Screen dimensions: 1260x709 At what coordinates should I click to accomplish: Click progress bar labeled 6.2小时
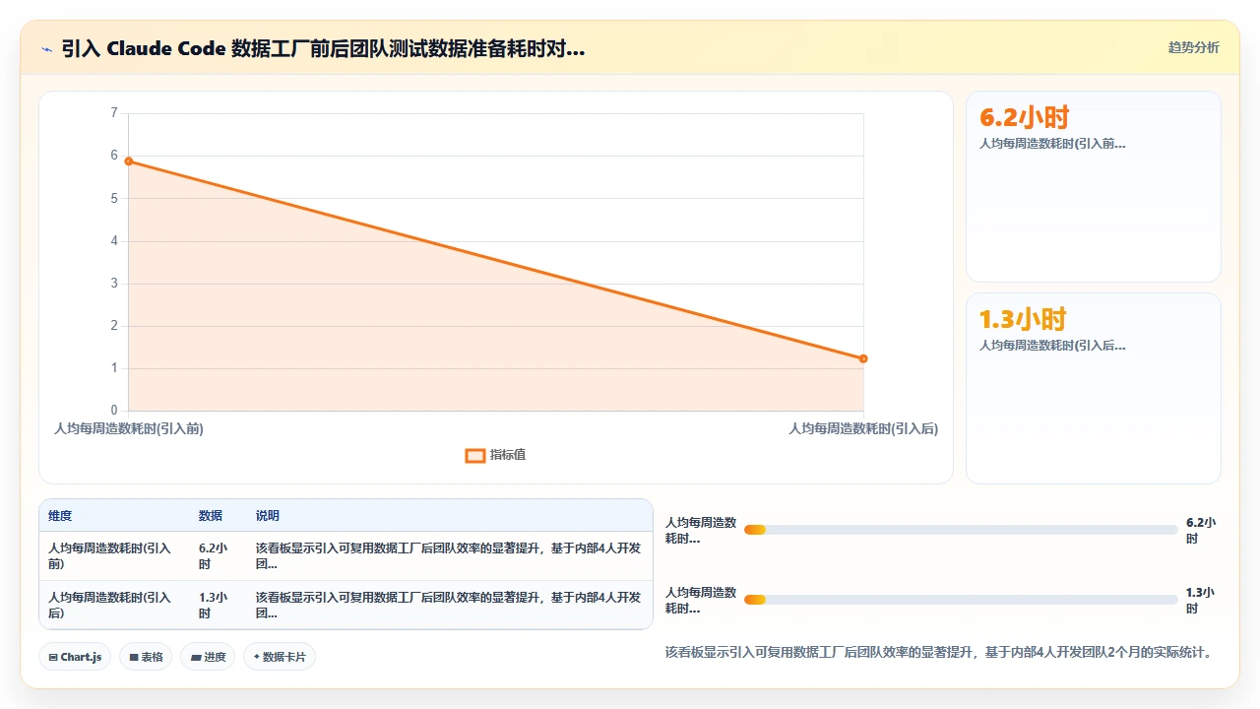961,530
